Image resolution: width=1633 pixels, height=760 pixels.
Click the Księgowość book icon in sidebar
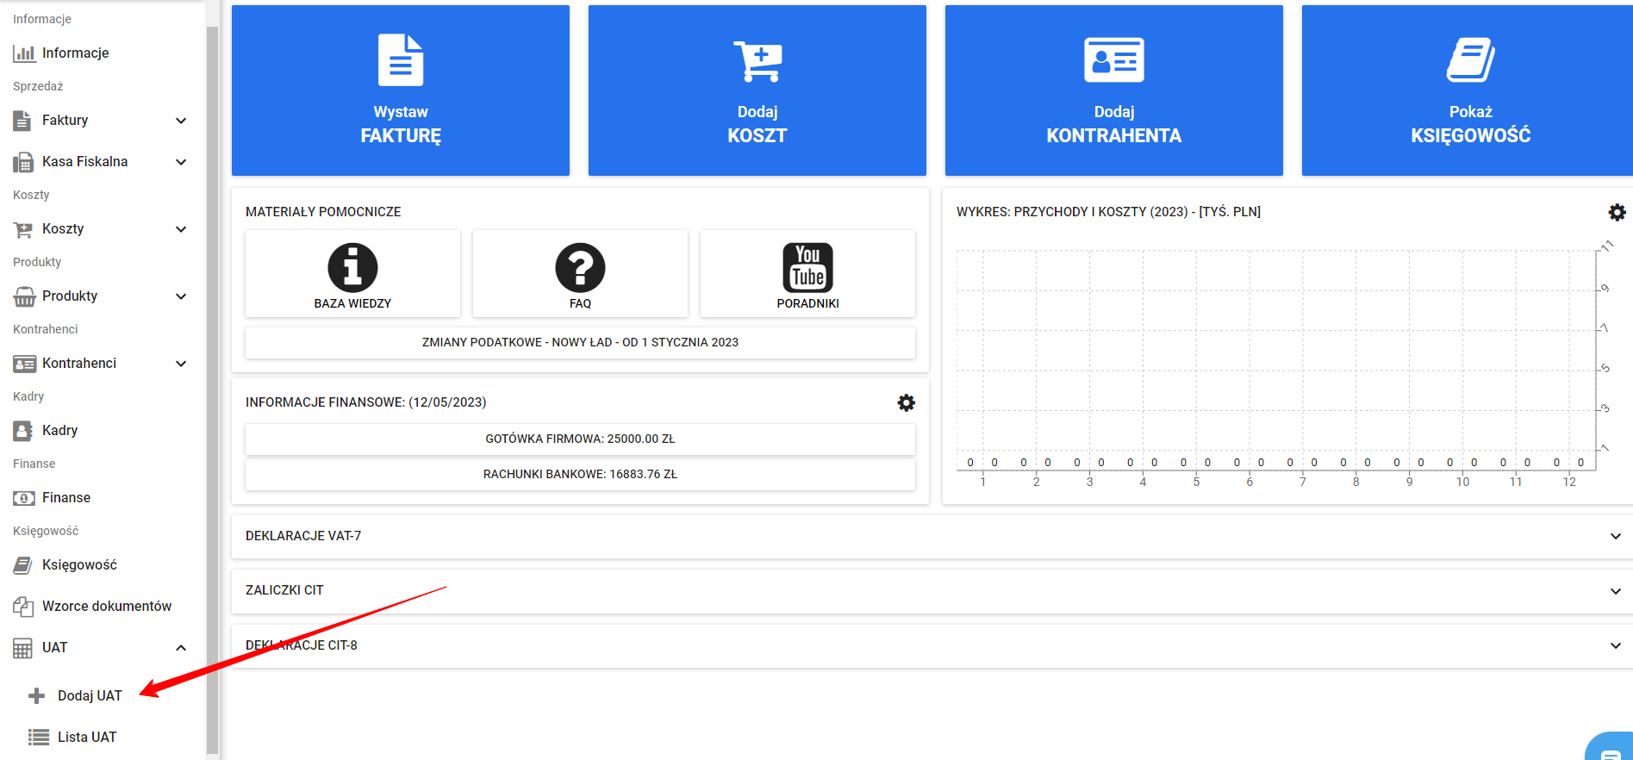pyautogui.click(x=23, y=565)
